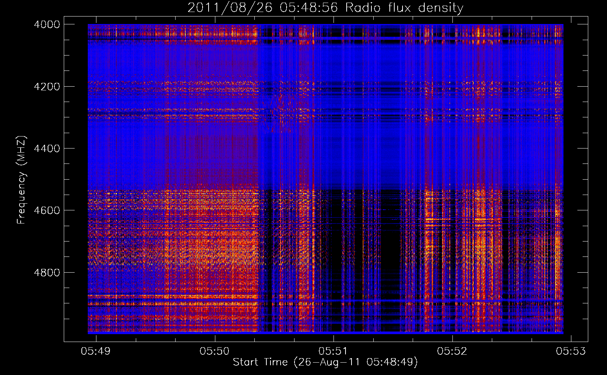Image resolution: width=607 pixels, height=375 pixels.
Task: Click the plot title "2011/08/26 05:48:56 Radio flux density"
Action: tap(325, 8)
